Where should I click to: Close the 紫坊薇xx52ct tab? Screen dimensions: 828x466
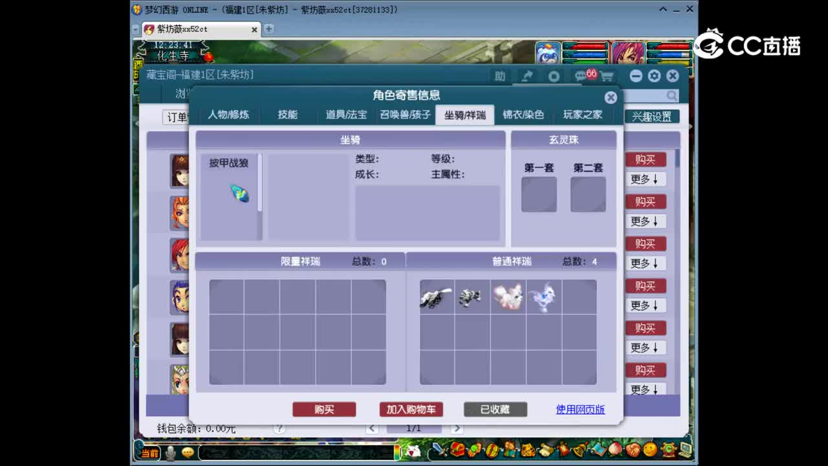coord(254,29)
